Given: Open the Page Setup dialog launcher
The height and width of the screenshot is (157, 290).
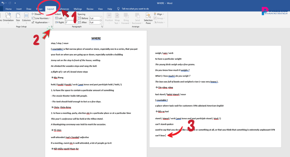Looking at the screenshot, I should pyautogui.click(x=51, y=26).
